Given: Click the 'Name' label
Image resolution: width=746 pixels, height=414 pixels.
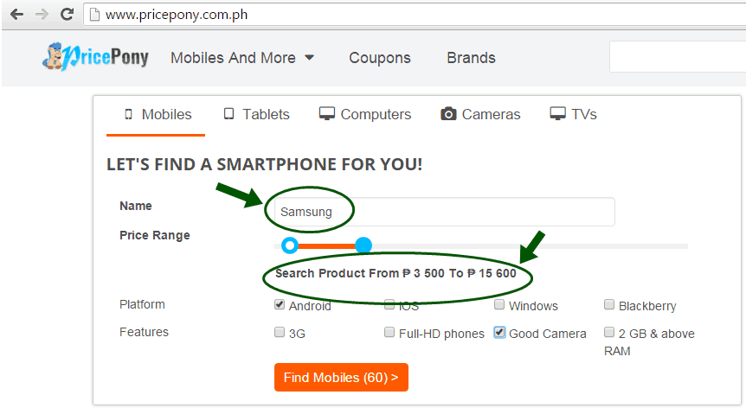Looking at the screenshot, I should click(136, 206).
